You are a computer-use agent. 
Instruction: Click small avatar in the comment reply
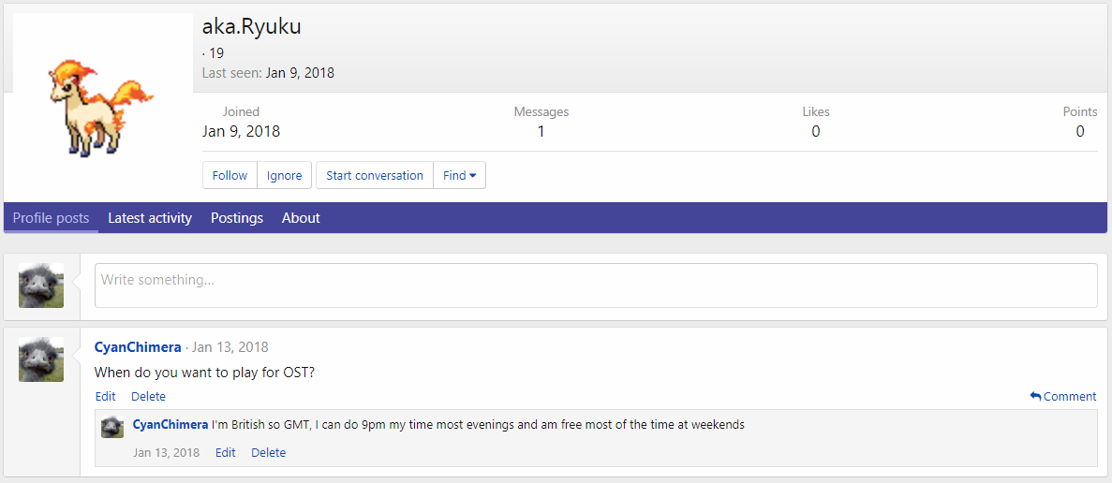point(112,427)
